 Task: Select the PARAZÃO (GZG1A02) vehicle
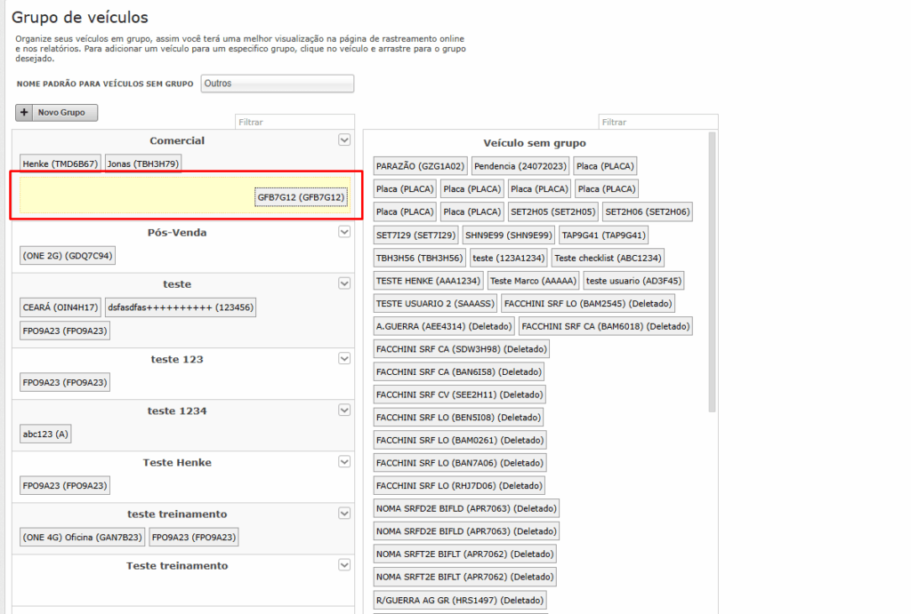coord(420,166)
